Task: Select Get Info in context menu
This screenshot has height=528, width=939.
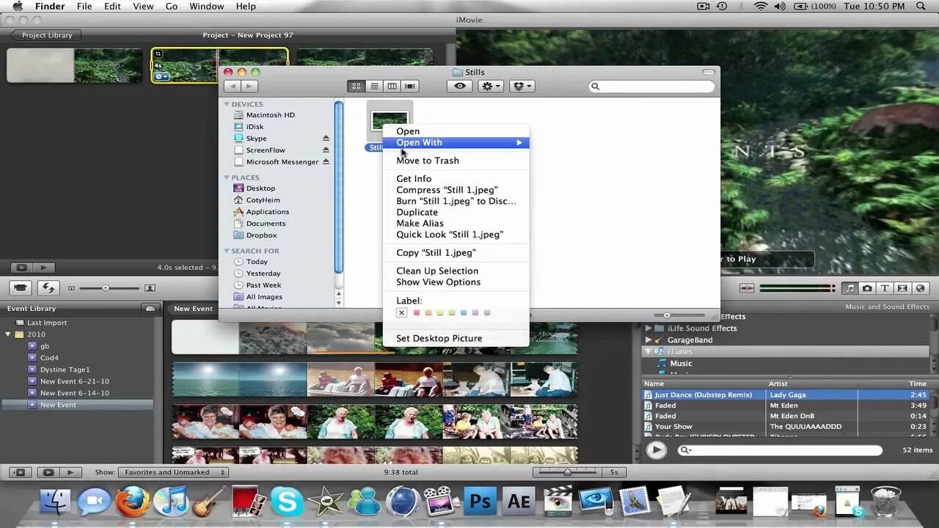Action: pos(456,179)
